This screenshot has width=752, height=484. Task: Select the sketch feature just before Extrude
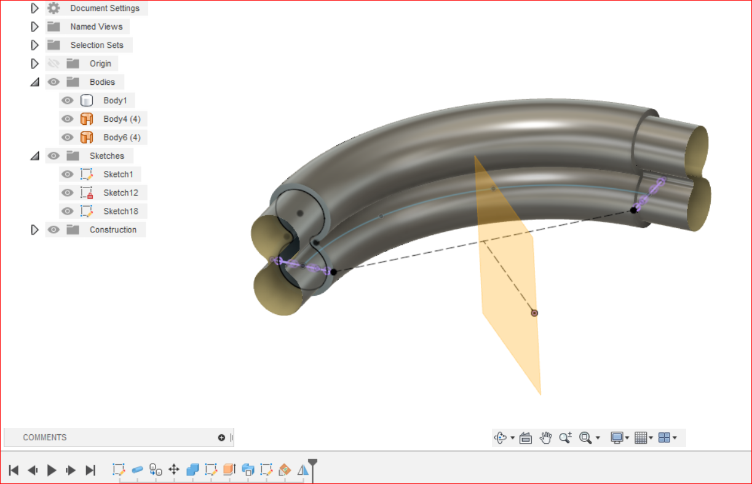pyautogui.click(x=211, y=470)
